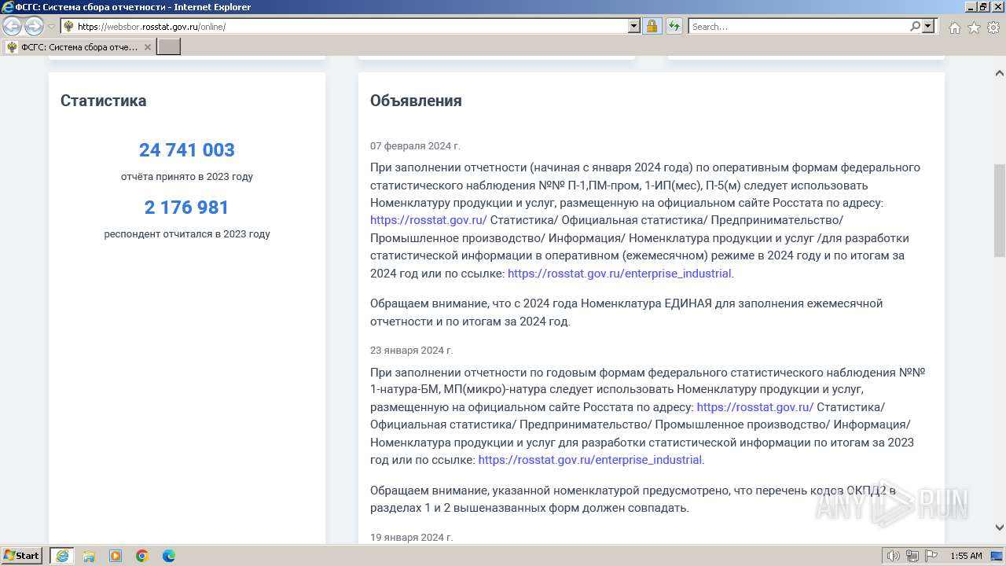Click the date 19 января 2024 г.
The image size is (1006, 566).
(411, 538)
